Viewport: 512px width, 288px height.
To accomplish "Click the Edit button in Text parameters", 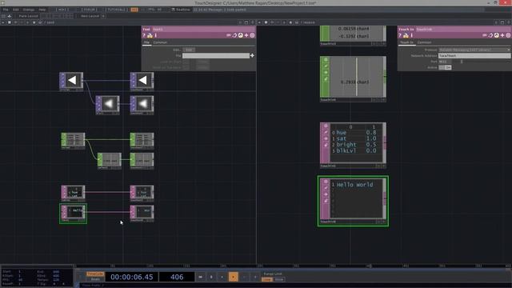I will [189, 50].
